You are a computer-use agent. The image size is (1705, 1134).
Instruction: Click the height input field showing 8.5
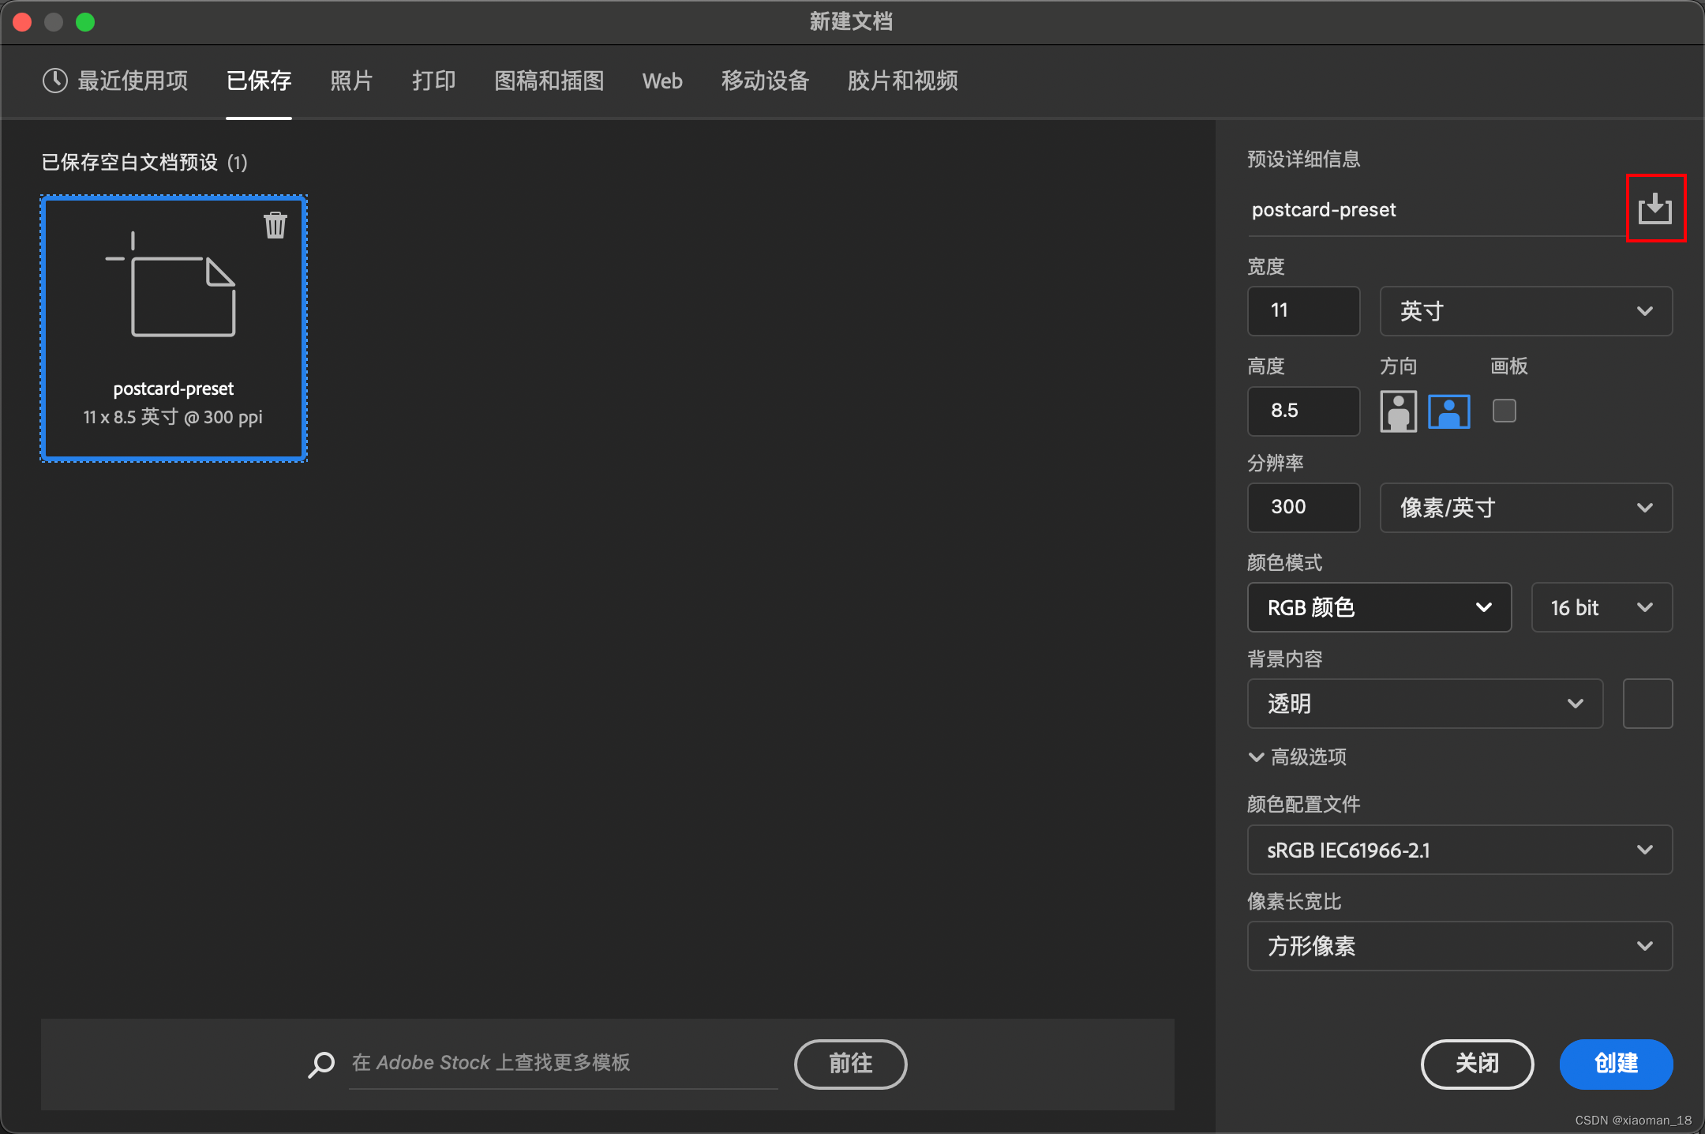coord(1303,411)
